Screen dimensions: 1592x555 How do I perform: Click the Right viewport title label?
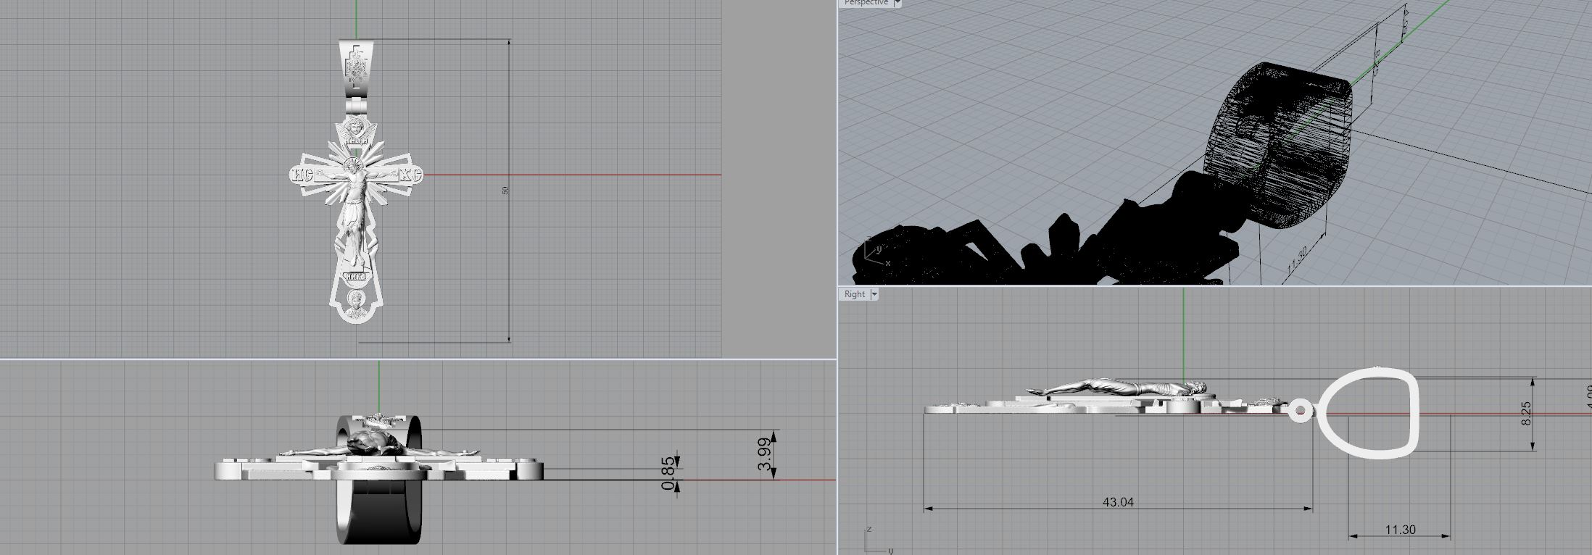(855, 294)
